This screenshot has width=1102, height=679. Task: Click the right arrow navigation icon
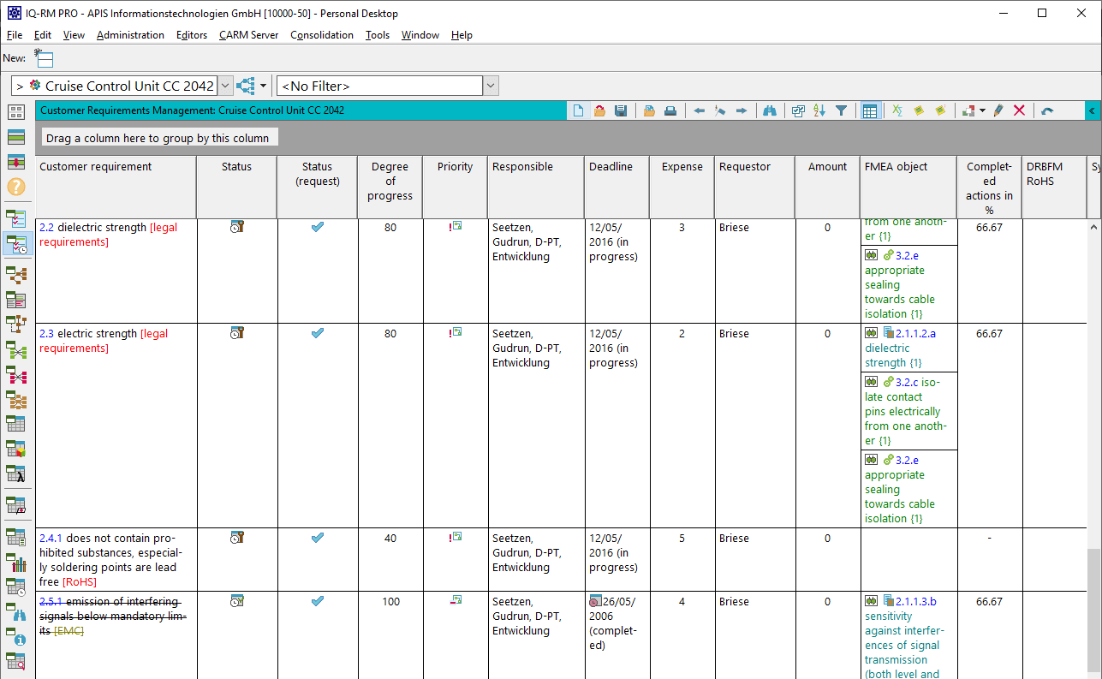tap(742, 110)
